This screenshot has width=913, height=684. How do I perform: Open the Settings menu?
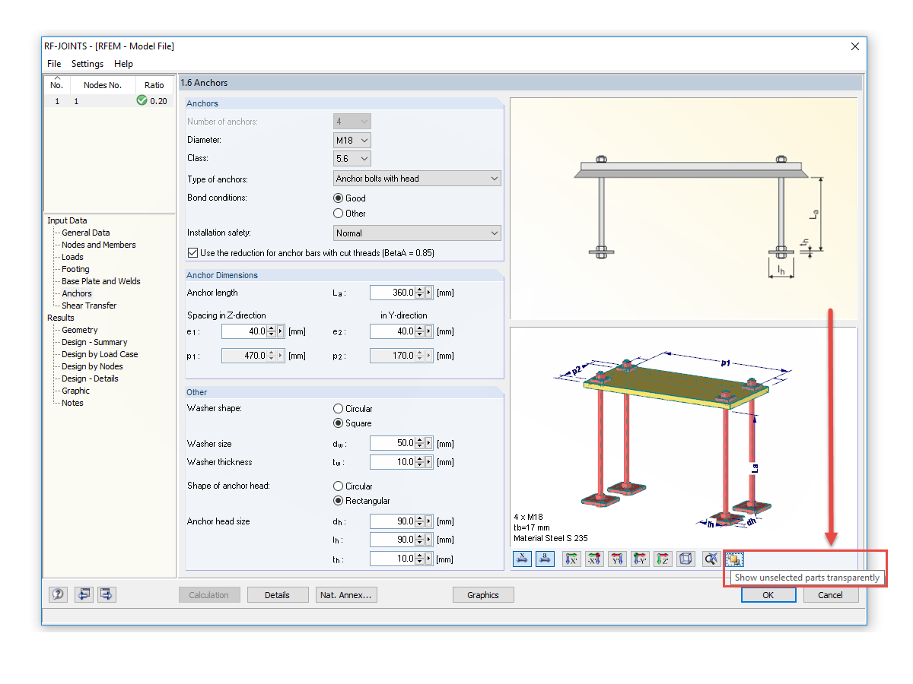pyautogui.click(x=87, y=64)
